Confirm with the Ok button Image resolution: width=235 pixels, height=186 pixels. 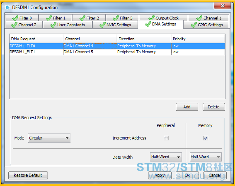click(187, 175)
